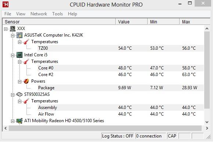The image size is (213, 143).
Task: Click the ASUSTeK motherboard icon
Action: click(19, 35)
